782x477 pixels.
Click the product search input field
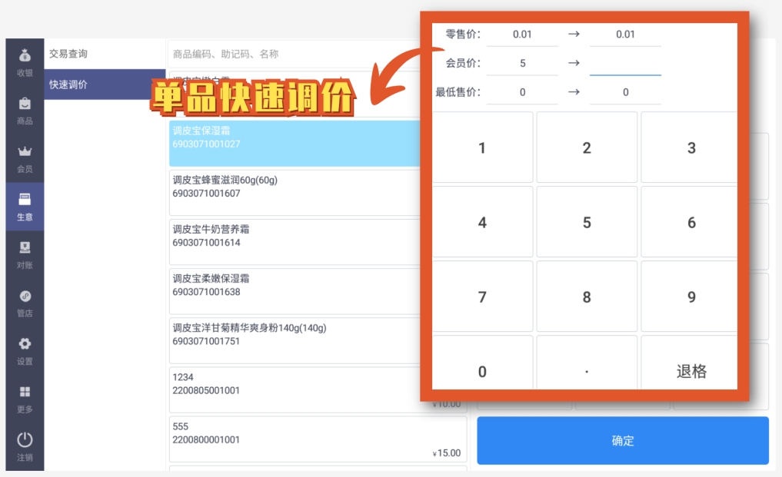pos(292,54)
